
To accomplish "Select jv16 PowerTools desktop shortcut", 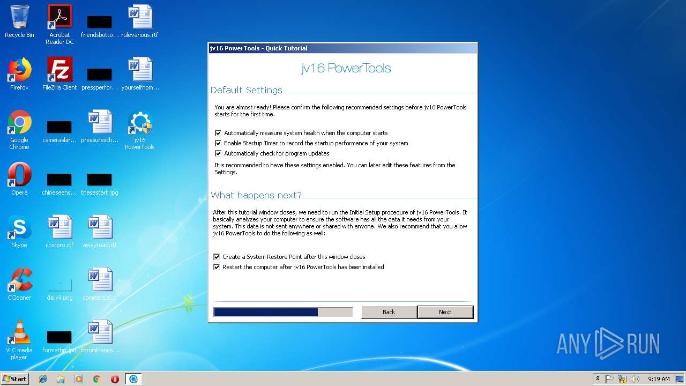I will pos(140,130).
